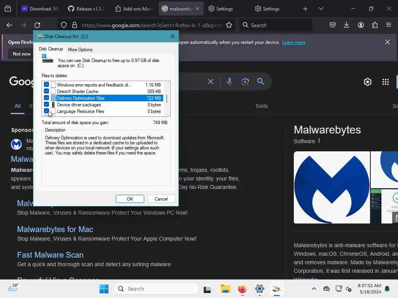This screenshot has height=298, width=398.
Task: Cancel the Disk Cleanup dialog
Action: coord(161,199)
